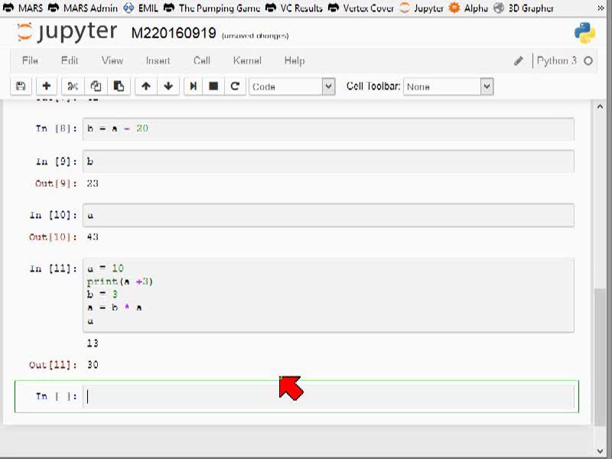Open the View menu

tap(112, 61)
